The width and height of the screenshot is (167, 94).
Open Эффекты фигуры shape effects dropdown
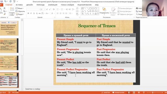coord(126,14)
